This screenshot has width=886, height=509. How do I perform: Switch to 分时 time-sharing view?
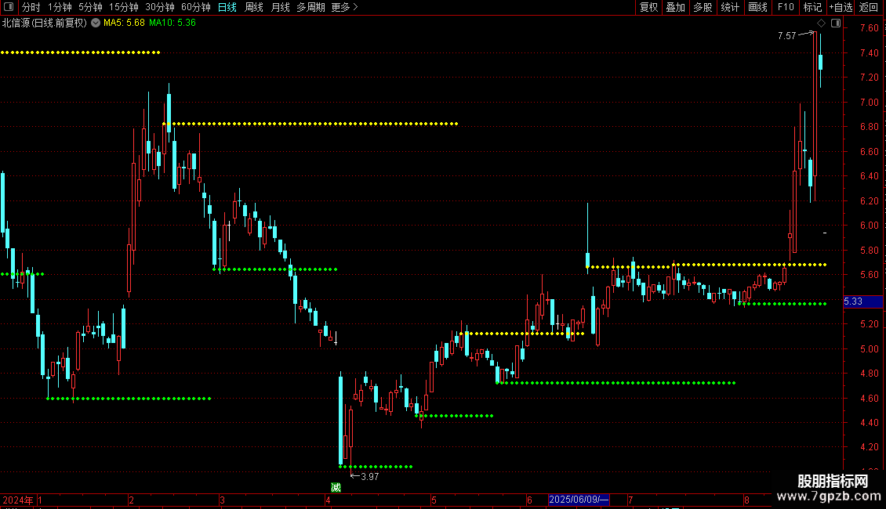point(31,7)
